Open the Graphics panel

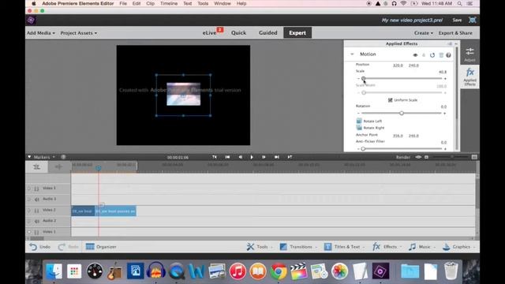458,247
